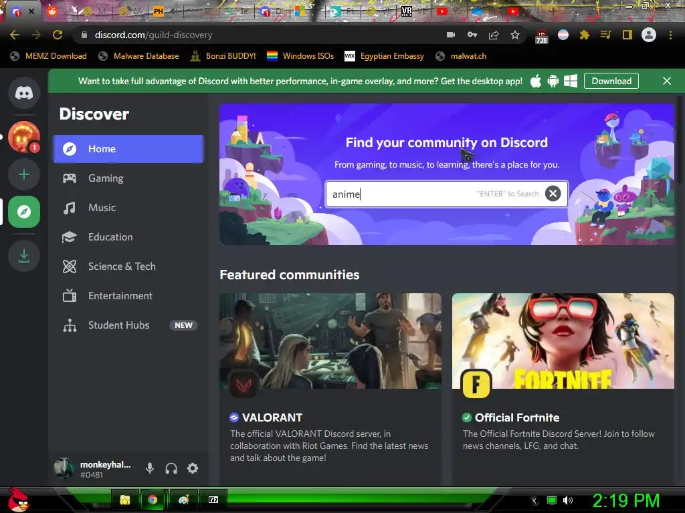
Task: Open the Gaming category
Action: [128, 178]
